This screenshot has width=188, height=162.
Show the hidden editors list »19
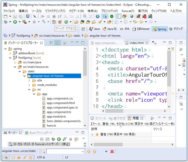154,43
